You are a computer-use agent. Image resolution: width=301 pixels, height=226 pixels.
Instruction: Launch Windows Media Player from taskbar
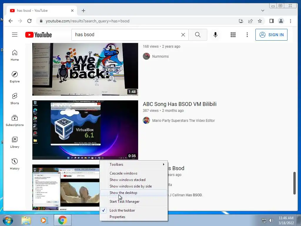click(x=44, y=220)
